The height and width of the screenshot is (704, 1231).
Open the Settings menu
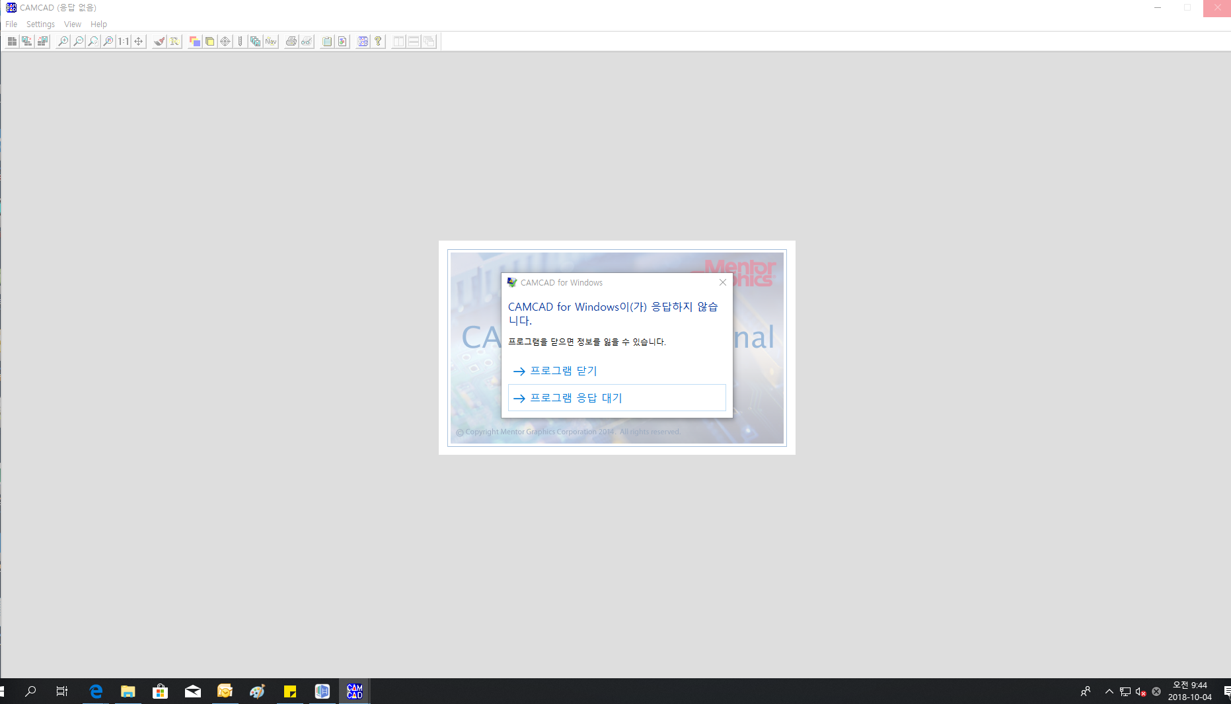point(40,24)
